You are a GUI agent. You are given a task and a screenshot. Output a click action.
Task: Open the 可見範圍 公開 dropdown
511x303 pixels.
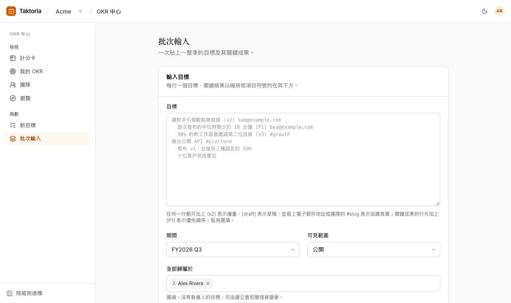(374, 250)
